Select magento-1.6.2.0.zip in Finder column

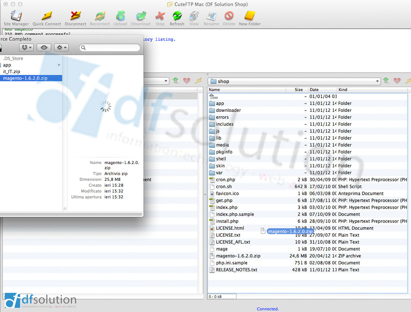pyautogui.click(x=31, y=78)
